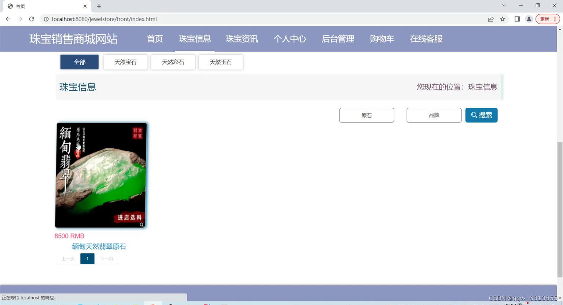Select 购物车 in the navigation menu
Image resolution: width=563 pixels, height=305 pixels.
click(x=382, y=39)
